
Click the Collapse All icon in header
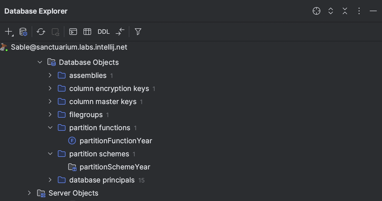tap(345, 11)
